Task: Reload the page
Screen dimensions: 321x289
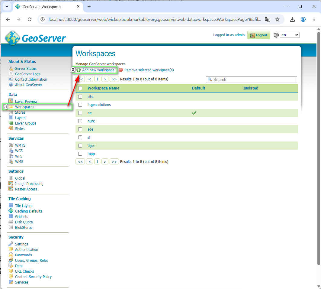Action: 30,19
